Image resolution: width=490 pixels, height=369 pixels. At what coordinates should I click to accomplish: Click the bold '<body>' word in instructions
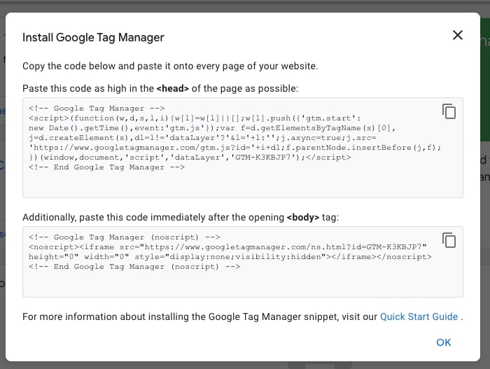click(x=303, y=217)
